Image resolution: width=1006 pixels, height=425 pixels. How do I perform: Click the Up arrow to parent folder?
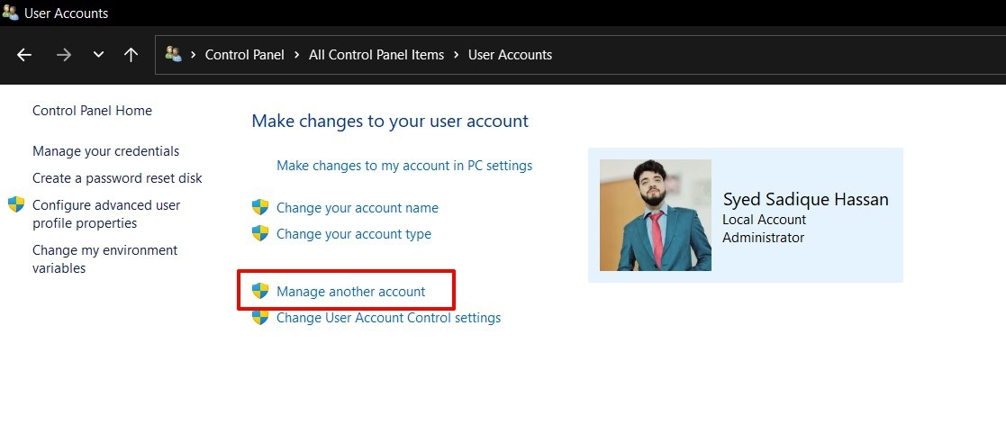point(131,55)
